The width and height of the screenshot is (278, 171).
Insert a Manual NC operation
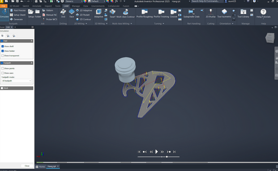[50, 15]
